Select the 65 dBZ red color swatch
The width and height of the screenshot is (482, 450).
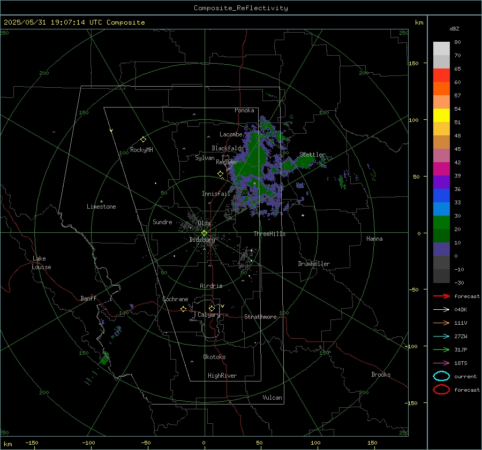[x=441, y=75]
